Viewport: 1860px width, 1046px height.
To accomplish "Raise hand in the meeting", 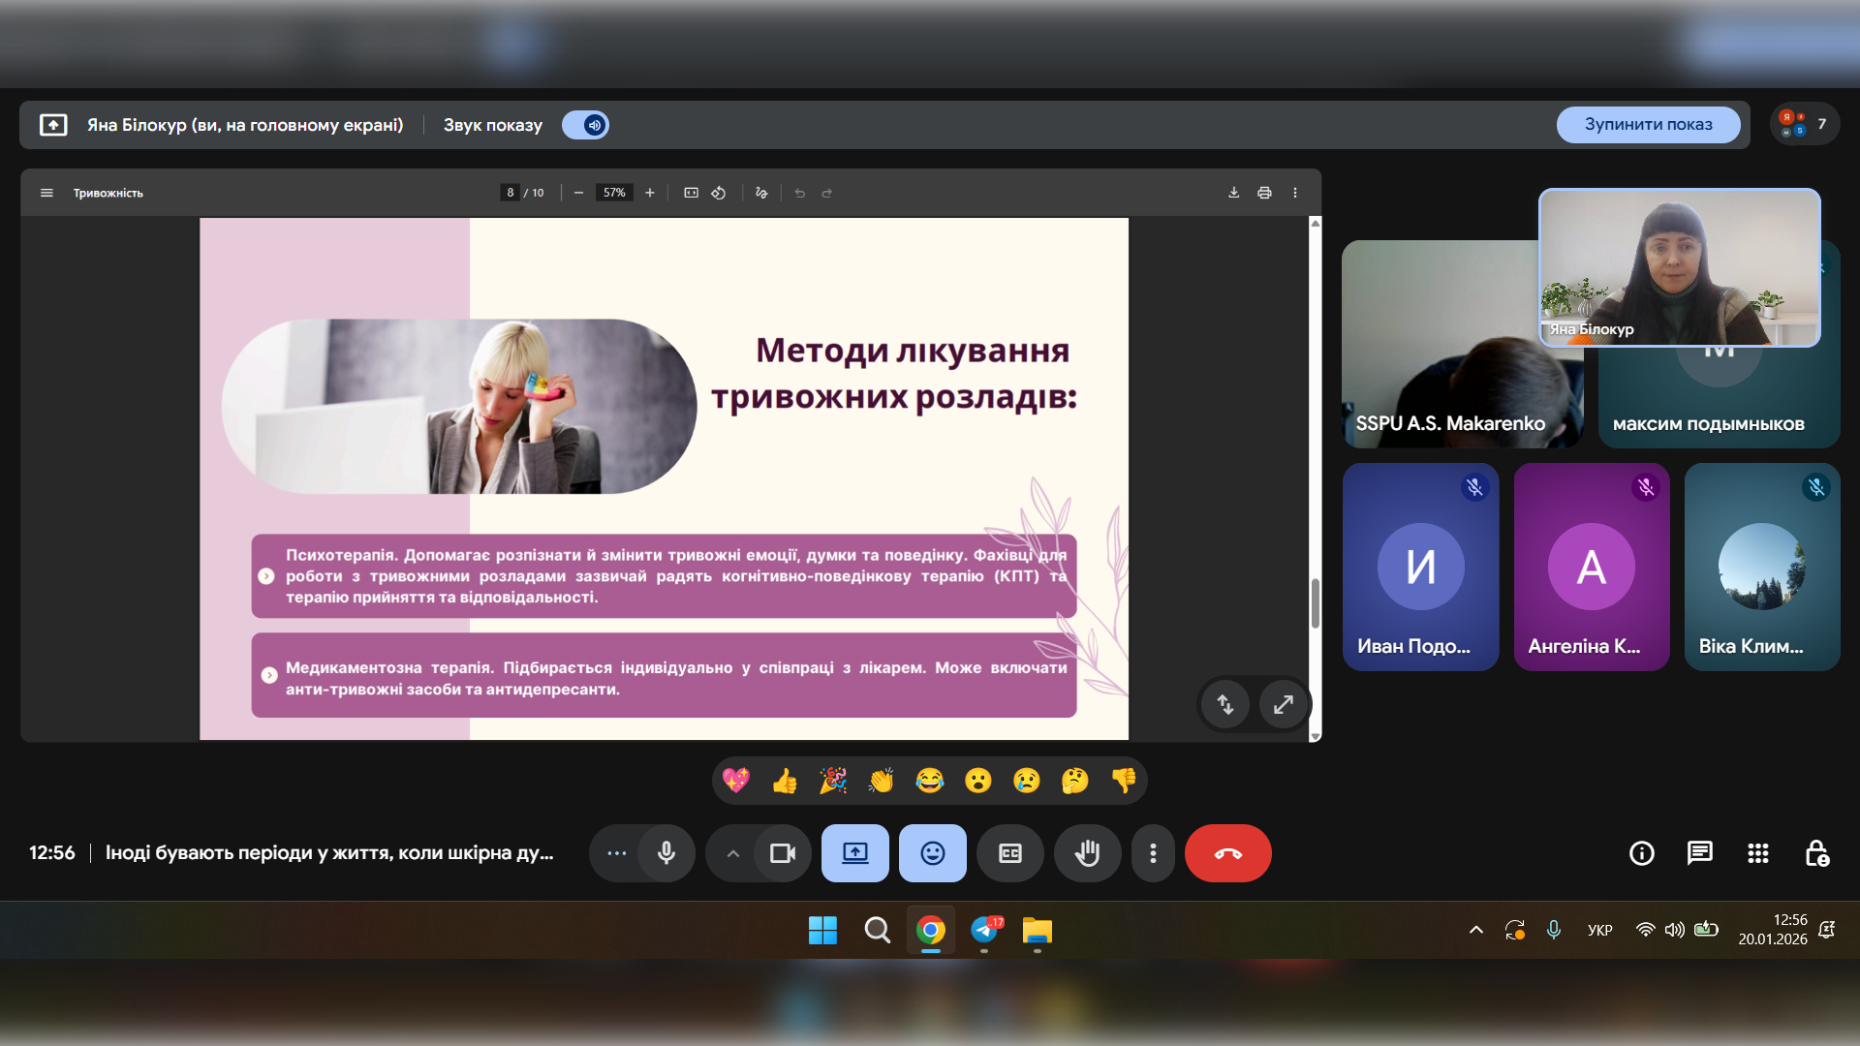I will pyautogui.click(x=1087, y=853).
